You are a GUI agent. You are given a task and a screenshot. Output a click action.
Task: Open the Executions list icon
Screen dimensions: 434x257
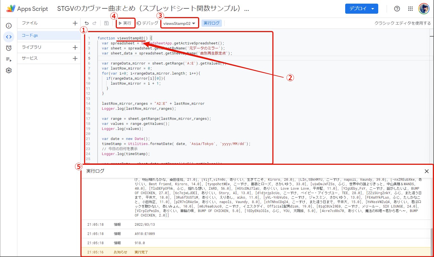(x=9, y=59)
